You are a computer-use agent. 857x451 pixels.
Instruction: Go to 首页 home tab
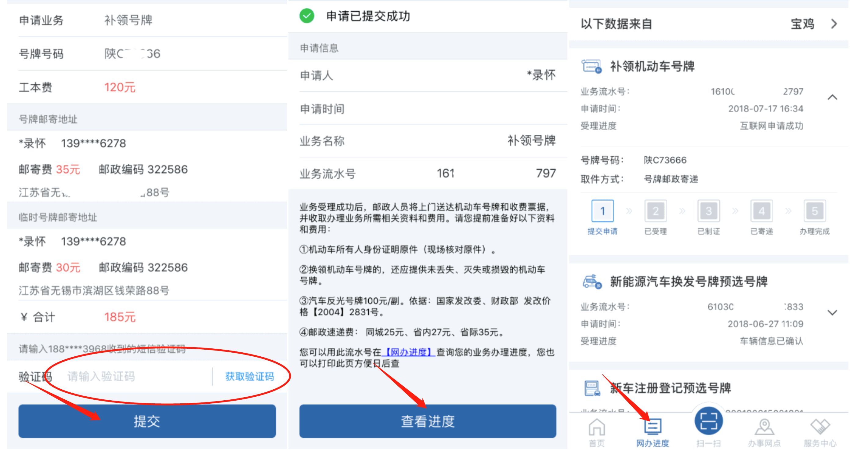597,432
